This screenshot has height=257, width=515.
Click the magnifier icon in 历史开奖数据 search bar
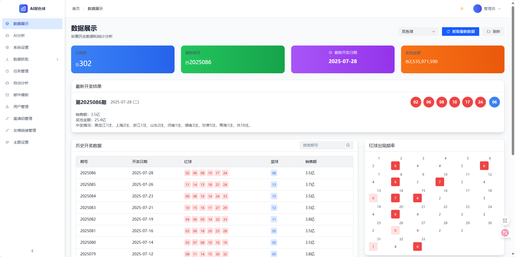(348, 145)
